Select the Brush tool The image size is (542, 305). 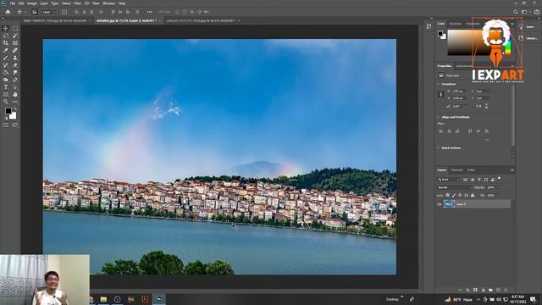[6, 58]
